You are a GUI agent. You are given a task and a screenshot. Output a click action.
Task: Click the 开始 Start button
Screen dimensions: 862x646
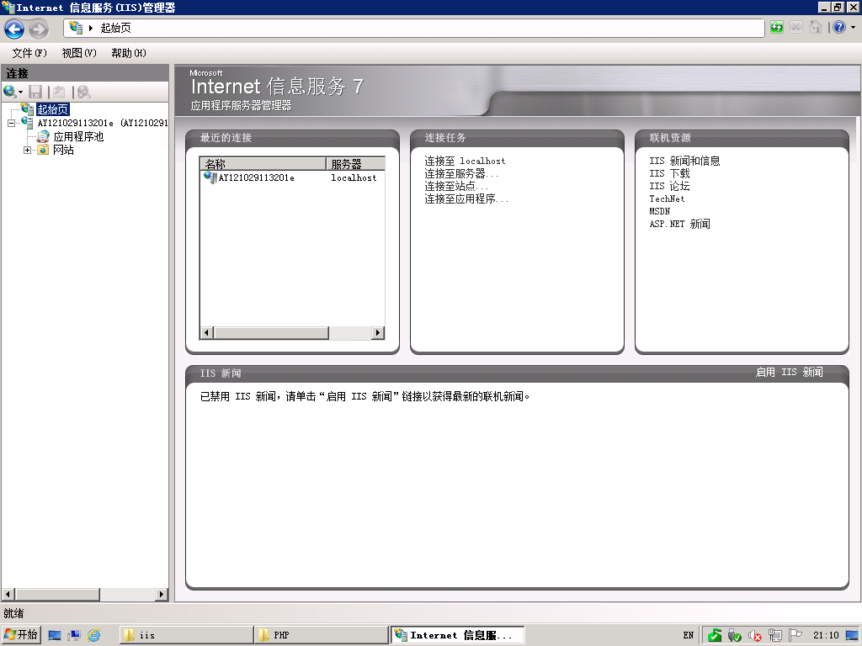(x=21, y=635)
